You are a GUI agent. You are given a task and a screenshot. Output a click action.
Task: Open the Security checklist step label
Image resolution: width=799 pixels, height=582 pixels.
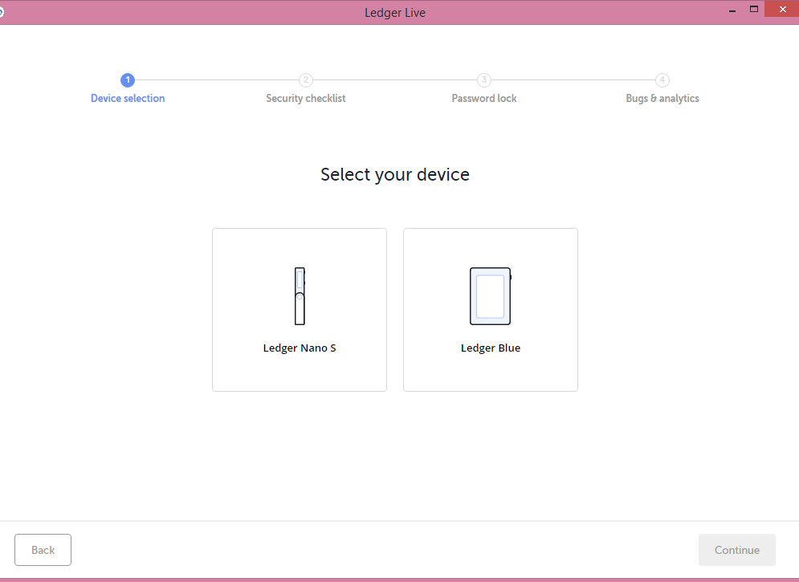(306, 98)
